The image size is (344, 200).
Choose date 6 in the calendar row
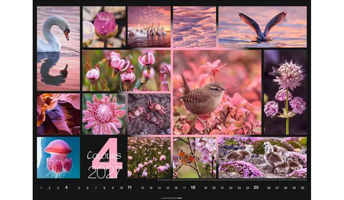click(87, 188)
